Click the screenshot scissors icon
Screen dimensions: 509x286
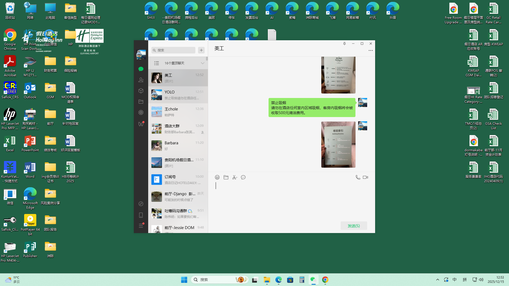pos(234,177)
